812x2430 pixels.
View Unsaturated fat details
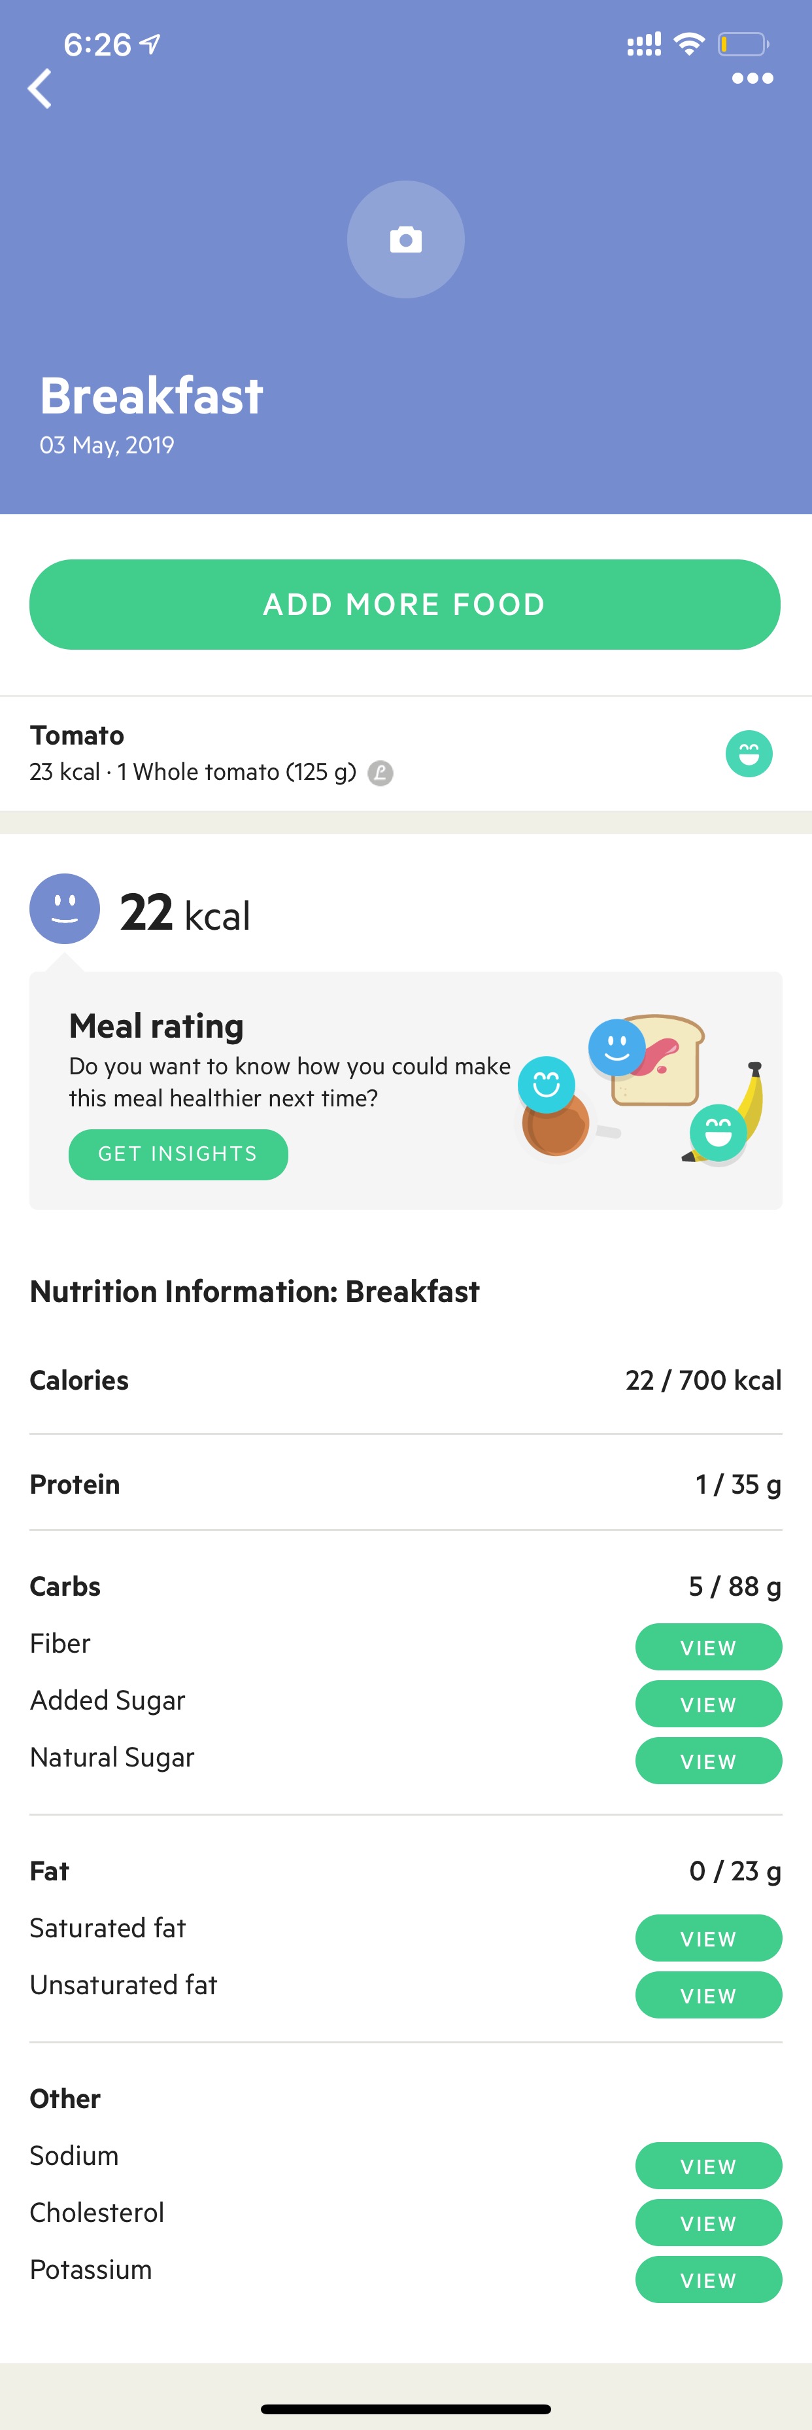(708, 1995)
